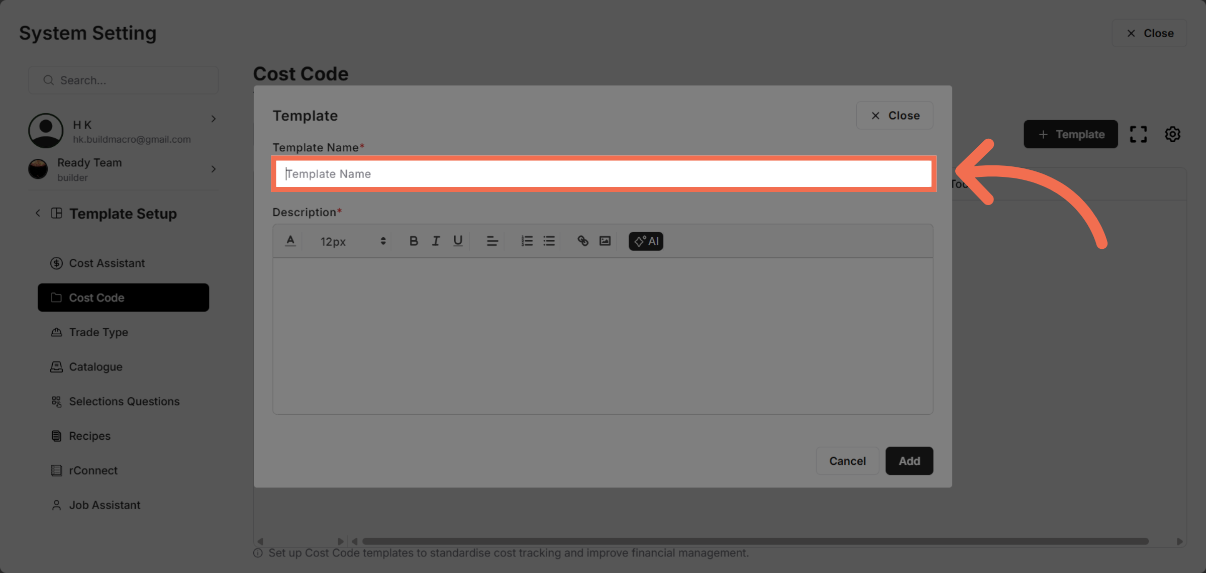Create a bulleted list
The height and width of the screenshot is (573, 1206).
549,241
